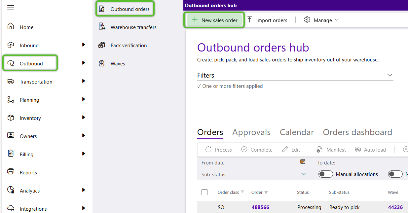
Task: Expand the Inventory menu arrow
Action: 84,117
